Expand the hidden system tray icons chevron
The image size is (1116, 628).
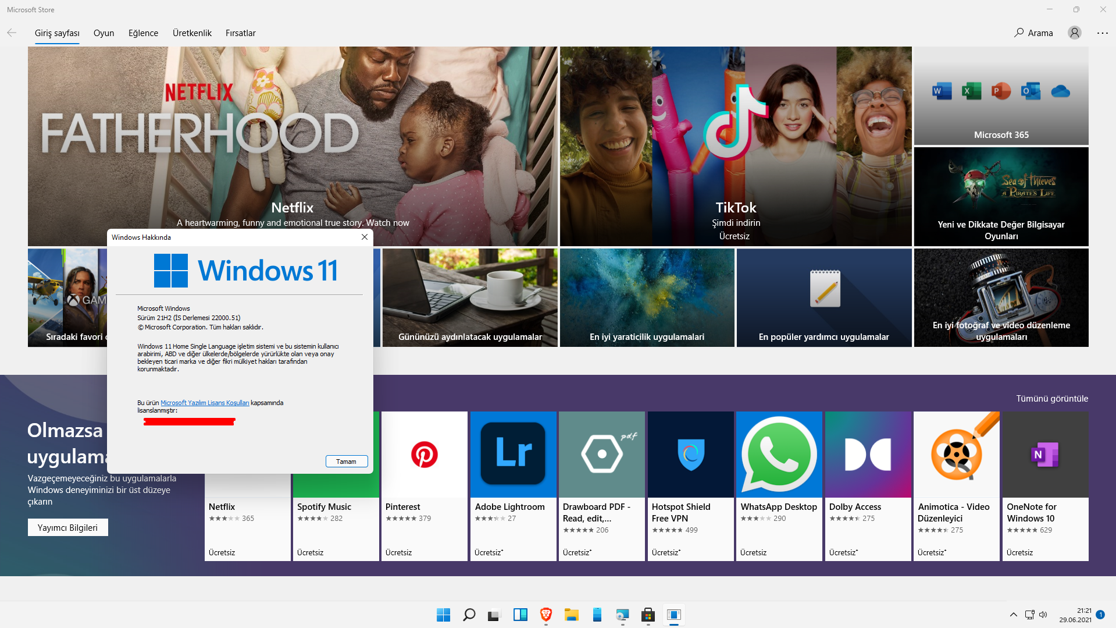1014,615
